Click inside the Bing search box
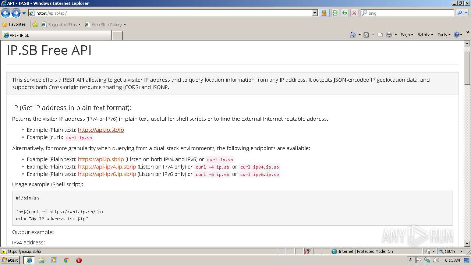 click(408, 13)
